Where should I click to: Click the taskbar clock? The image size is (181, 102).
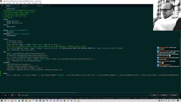point(173,101)
